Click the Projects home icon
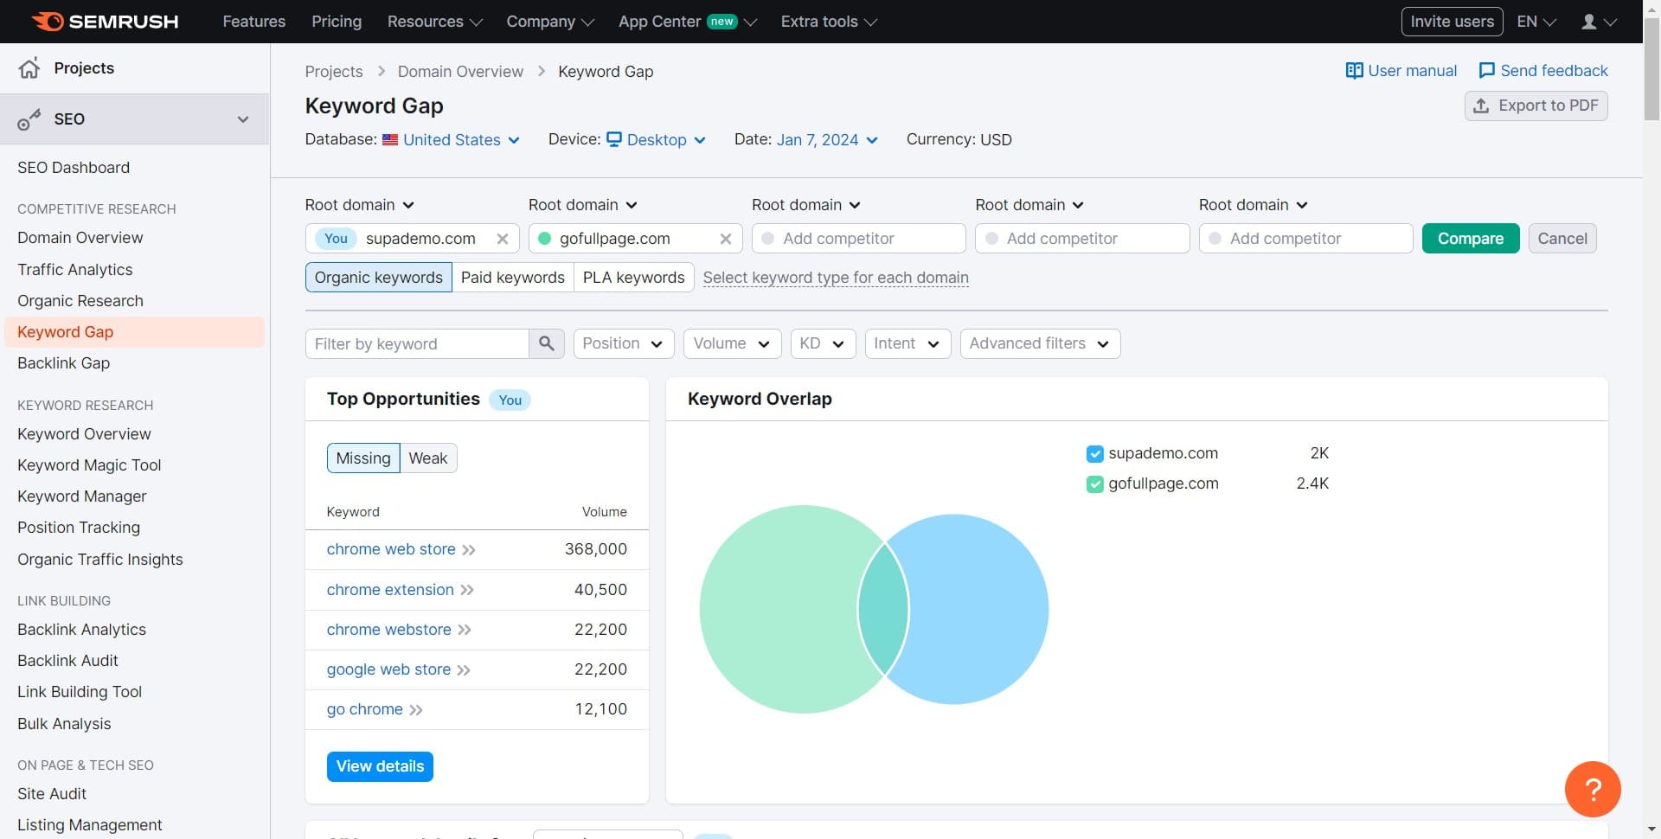The image size is (1661, 839). (29, 68)
